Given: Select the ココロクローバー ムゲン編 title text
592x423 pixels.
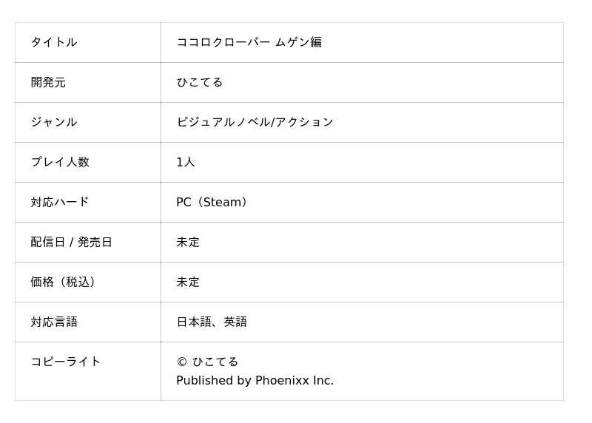Looking at the screenshot, I should pyautogui.click(x=249, y=42).
